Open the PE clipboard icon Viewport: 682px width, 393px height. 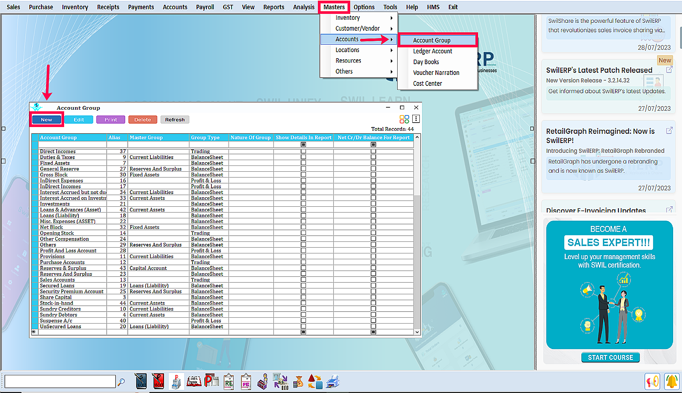(246, 381)
